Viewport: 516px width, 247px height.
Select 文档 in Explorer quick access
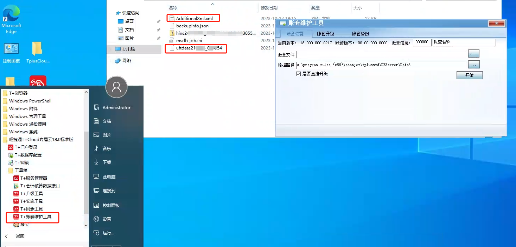[129, 30]
